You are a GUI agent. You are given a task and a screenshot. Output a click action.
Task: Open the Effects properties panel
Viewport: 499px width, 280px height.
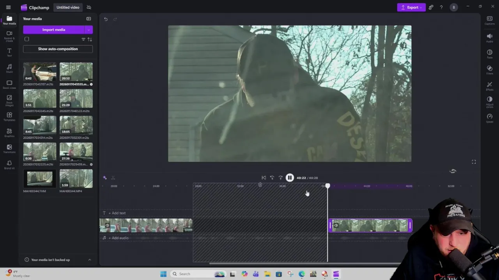(x=490, y=86)
